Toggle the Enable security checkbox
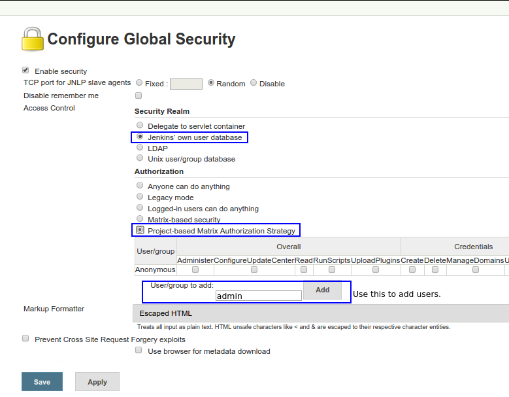The height and width of the screenshot is (397, 509). 25,70
